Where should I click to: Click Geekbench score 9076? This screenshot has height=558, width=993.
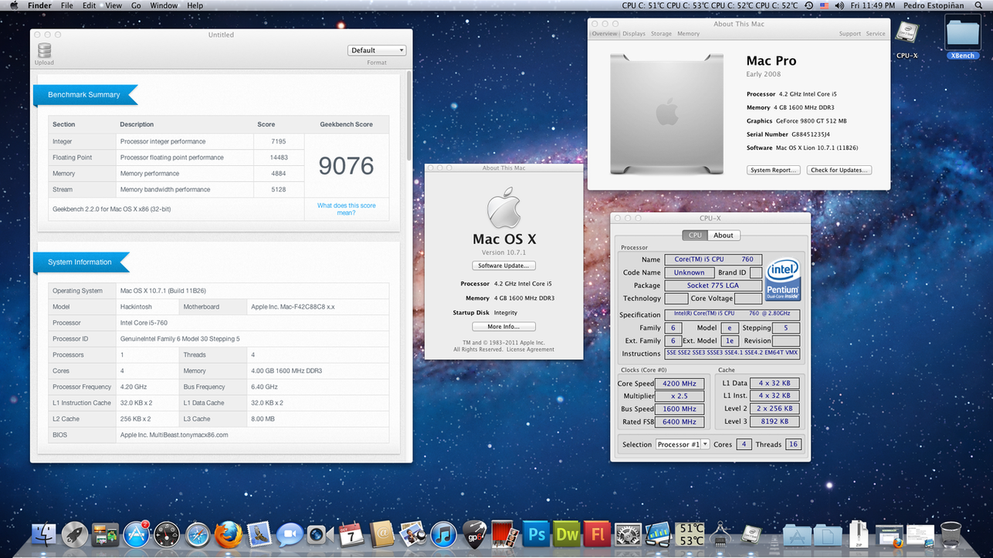(346, 166)
